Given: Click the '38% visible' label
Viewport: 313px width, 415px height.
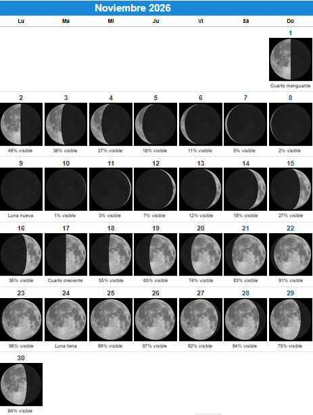Looking at the screenshot, I should (x=65, y=151).
